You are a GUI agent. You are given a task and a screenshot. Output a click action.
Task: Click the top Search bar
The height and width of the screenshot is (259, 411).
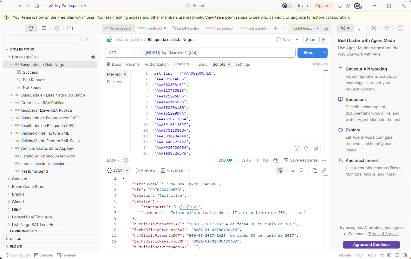coord(204,6)
